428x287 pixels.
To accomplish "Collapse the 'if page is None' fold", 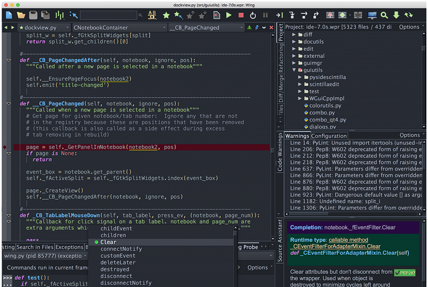I will tap(8, 153).
